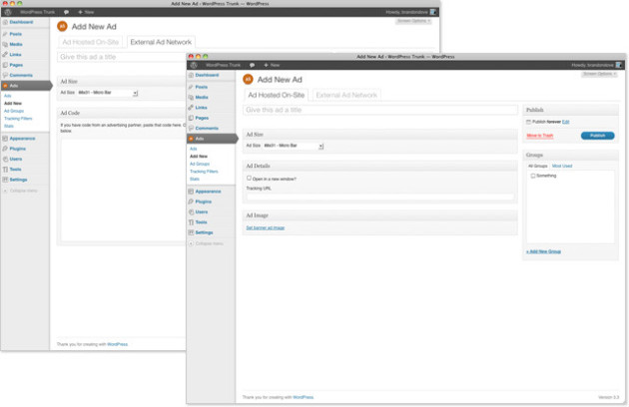
Task: Open Plugins in the front window sidebar
Action: [204, 202]
